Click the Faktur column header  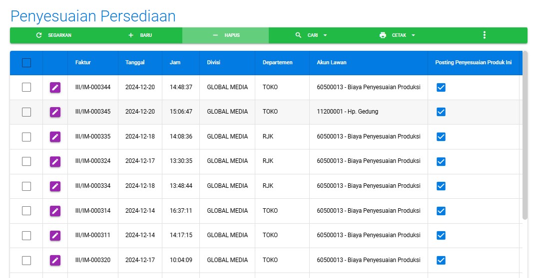83,63
